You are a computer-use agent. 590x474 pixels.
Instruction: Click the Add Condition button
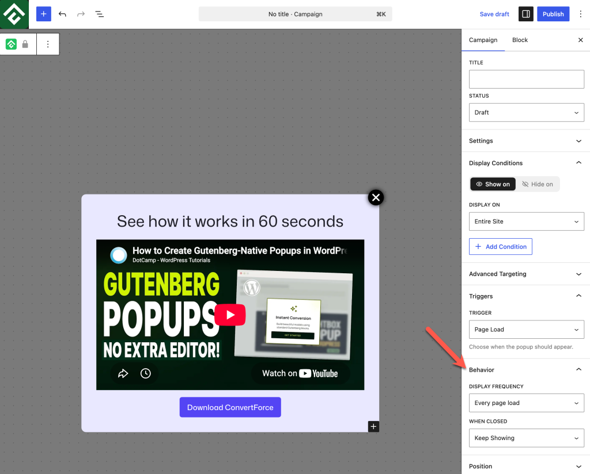coord(501,246)
